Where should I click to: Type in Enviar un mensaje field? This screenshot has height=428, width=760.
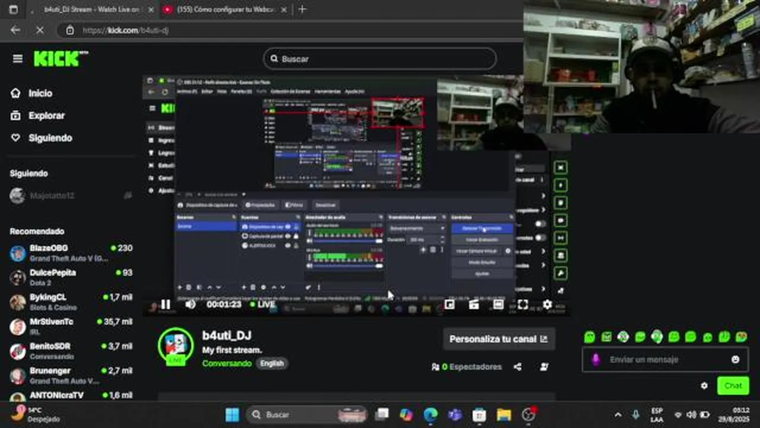665,360
